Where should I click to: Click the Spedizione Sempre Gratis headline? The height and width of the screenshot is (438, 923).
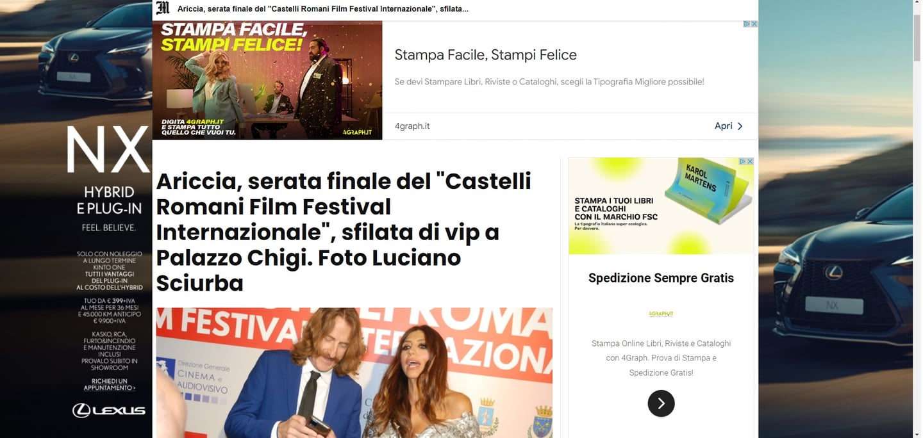(x=661, y=278)
